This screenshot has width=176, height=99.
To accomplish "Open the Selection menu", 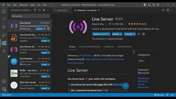I will (x=23, y=5).
